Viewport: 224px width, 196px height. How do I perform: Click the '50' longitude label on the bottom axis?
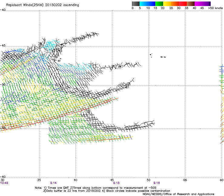(149, 180)
